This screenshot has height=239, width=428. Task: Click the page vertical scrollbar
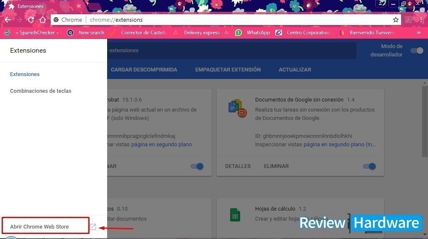(425, 121)
